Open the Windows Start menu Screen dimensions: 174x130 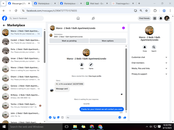(x=4, y=127)
